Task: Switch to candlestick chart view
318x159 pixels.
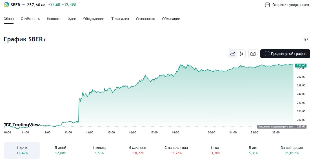Action: coord(241,54)
